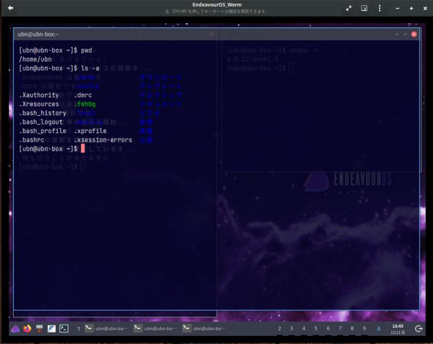Click the .xsession-errors entry in terminal
This screenshot has height=344, width=433.
pos(103,140)
